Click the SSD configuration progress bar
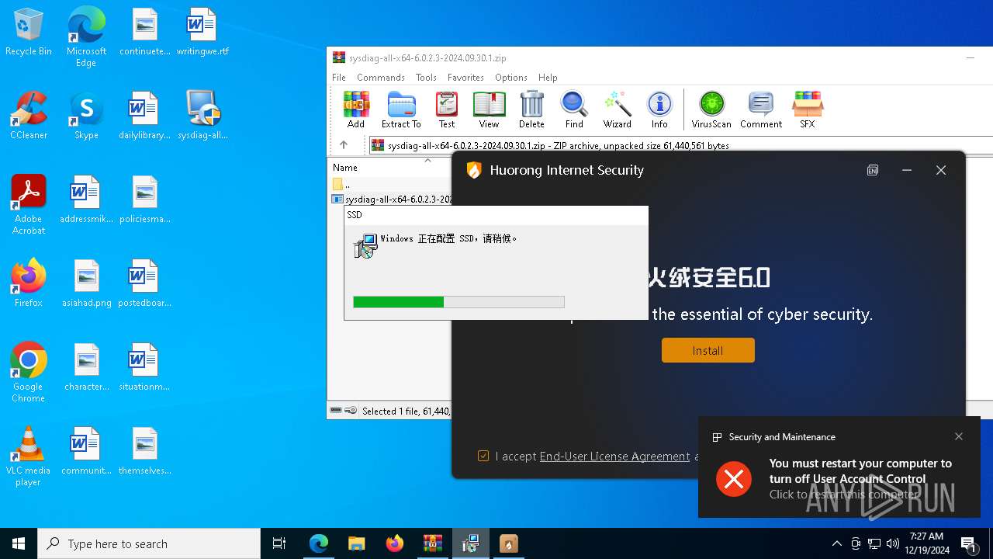 [458, 302]
